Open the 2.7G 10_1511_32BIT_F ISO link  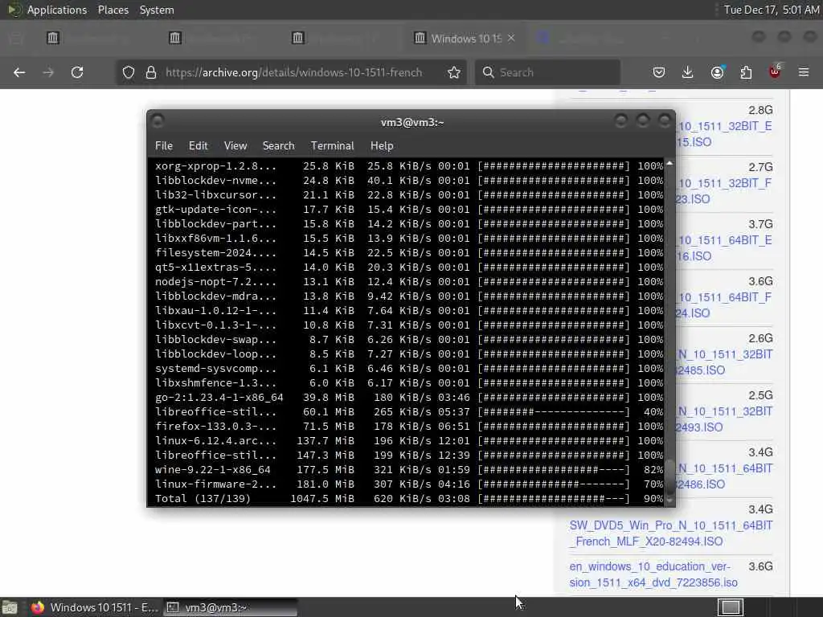point(723,191)
